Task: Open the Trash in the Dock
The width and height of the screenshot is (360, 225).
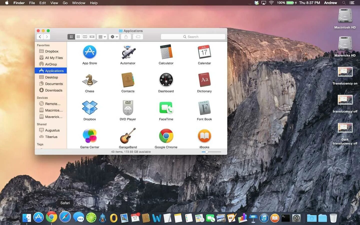Action: (333, 218)
